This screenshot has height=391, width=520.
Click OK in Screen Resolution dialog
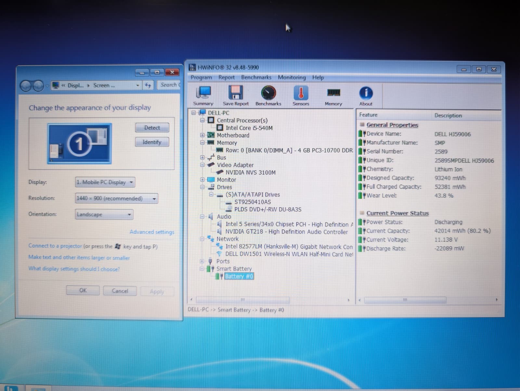pos(83,290)
